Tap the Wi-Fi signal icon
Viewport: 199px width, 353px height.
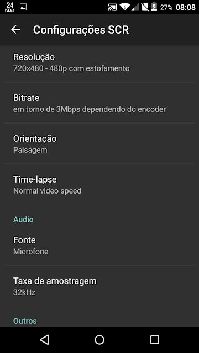coord(124,7)
